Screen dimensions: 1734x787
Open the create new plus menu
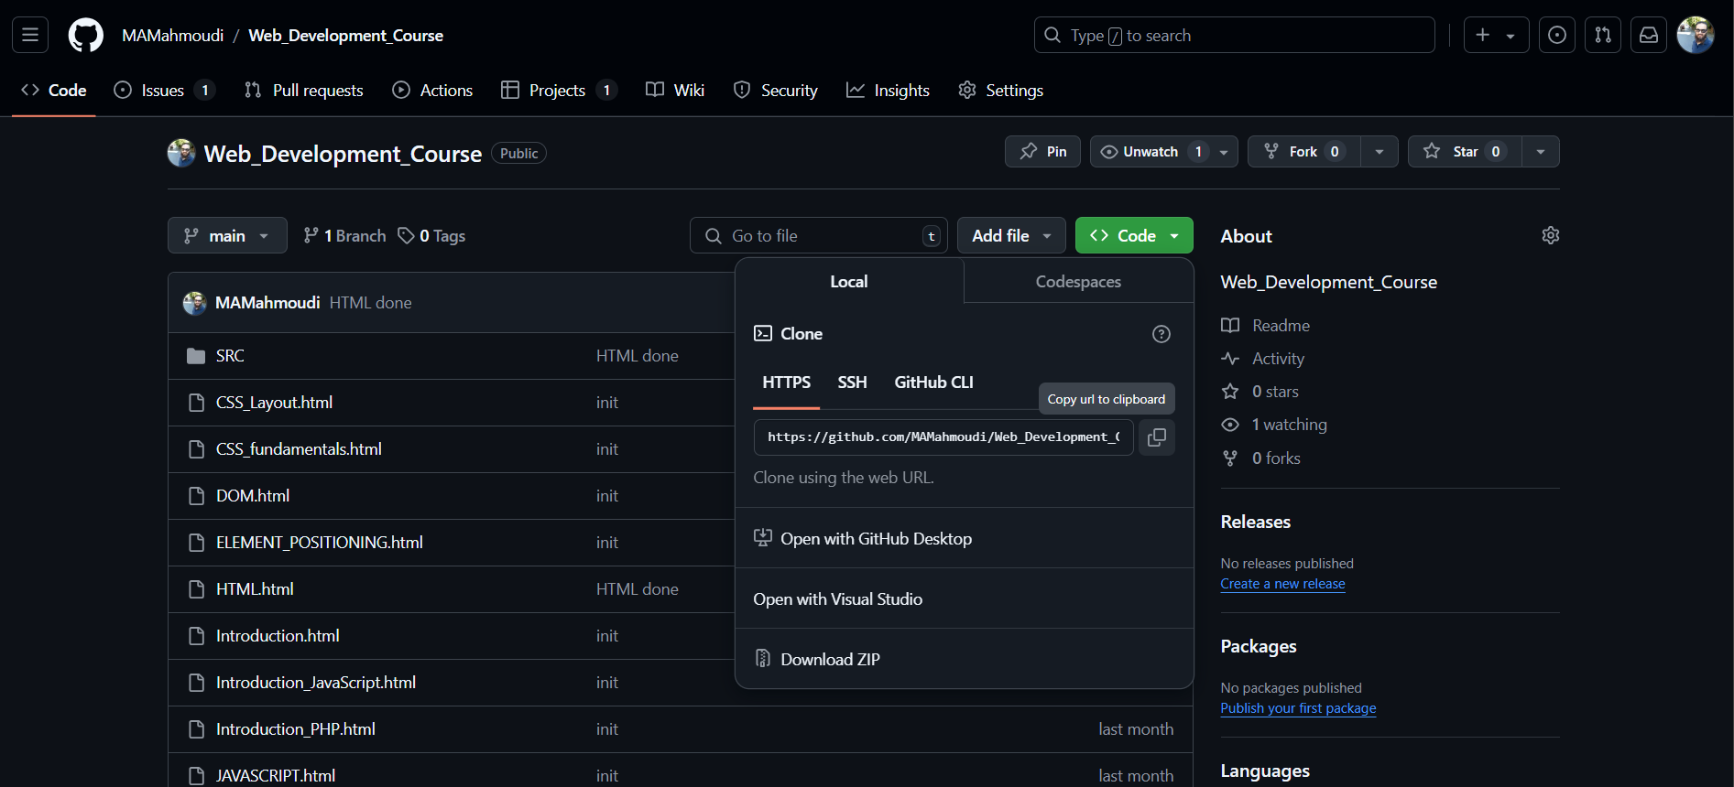click(1496, 36)
